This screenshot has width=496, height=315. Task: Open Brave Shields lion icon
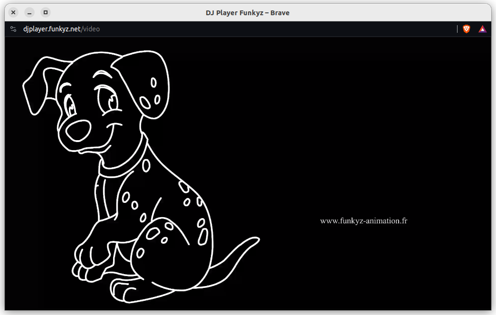pos(466,29)
